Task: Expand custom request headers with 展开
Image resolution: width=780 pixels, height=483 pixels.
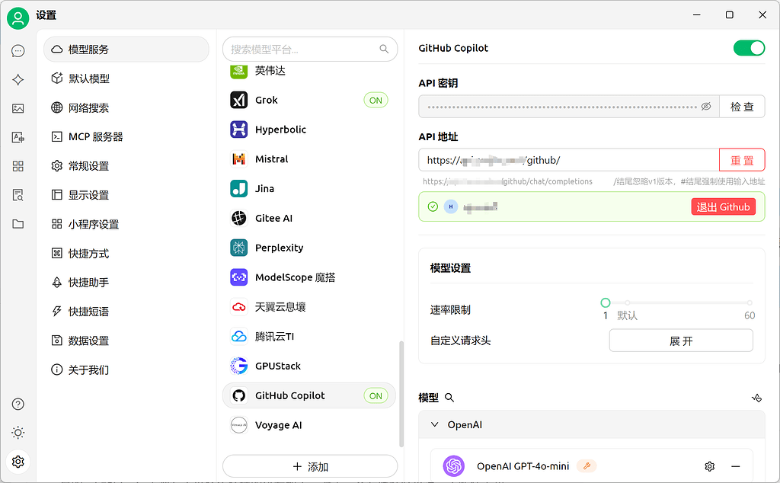Action: (681, 341)
